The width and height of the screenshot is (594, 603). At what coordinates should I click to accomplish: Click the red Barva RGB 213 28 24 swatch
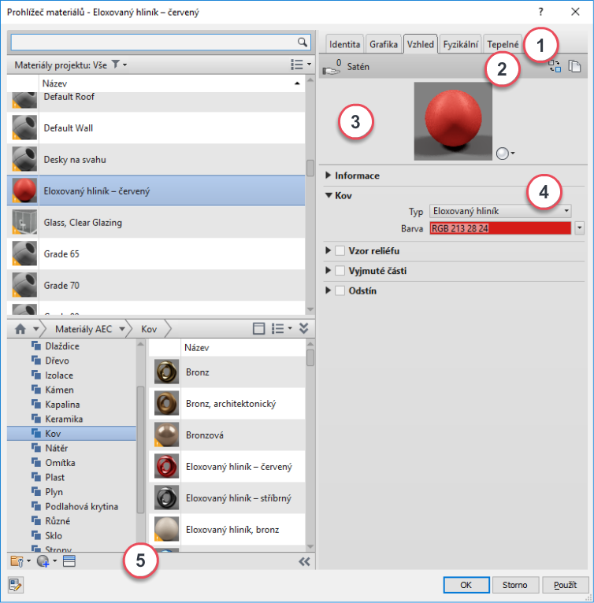pos(500,228)
